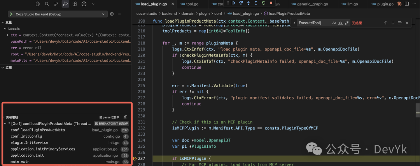Open launch.json with the gear icon
The width and height of the screenshot is (420, 166).
pos(112,14)
